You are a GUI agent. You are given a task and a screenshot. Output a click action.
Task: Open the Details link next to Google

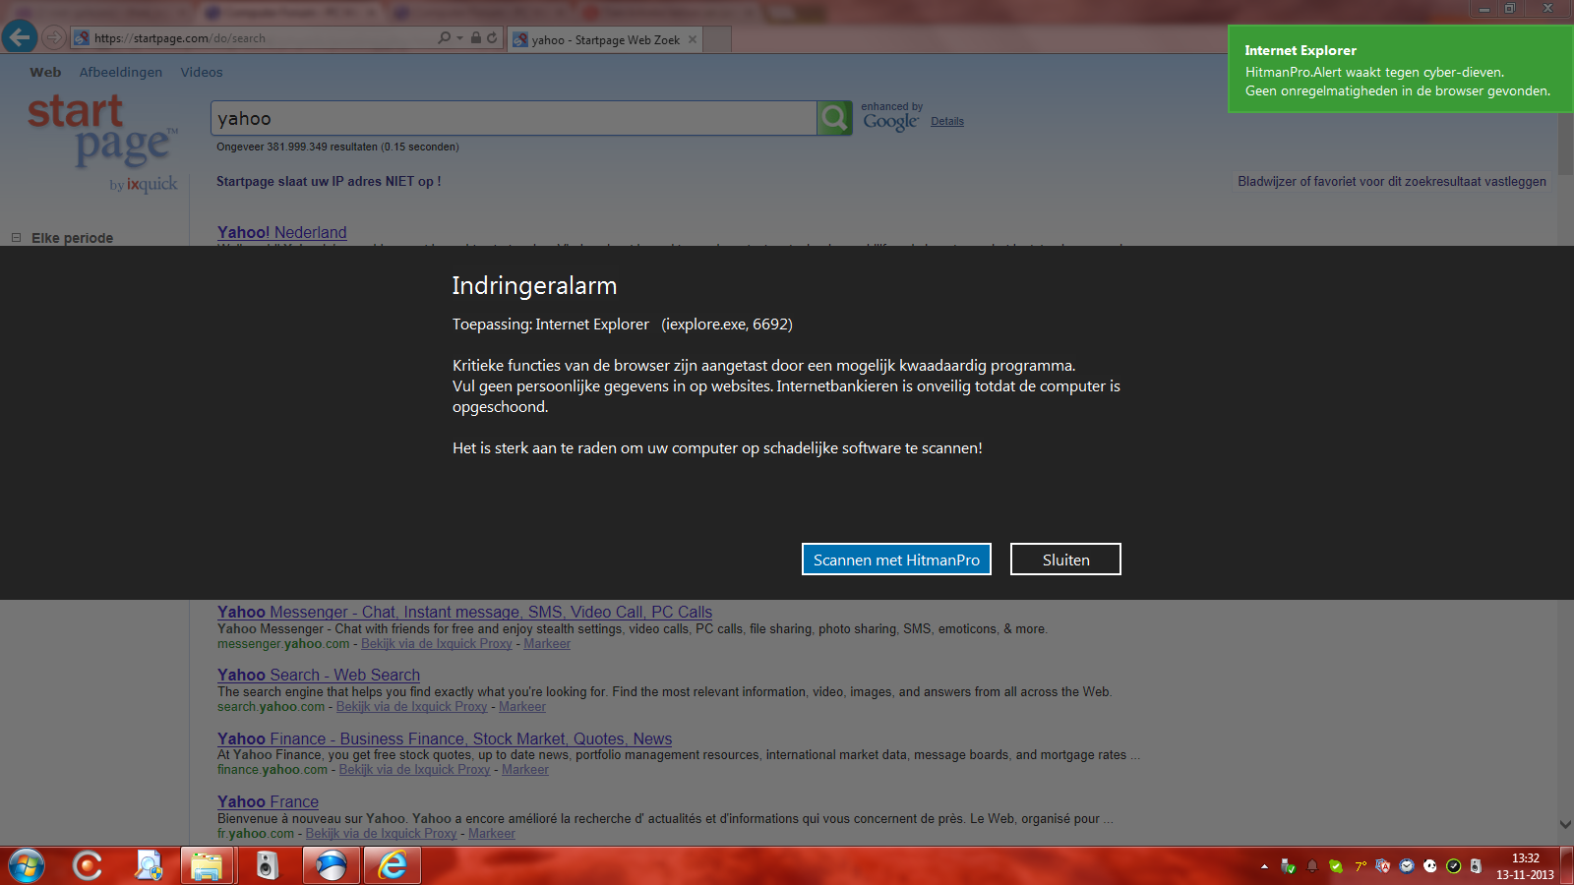click(x=947, y=122)
